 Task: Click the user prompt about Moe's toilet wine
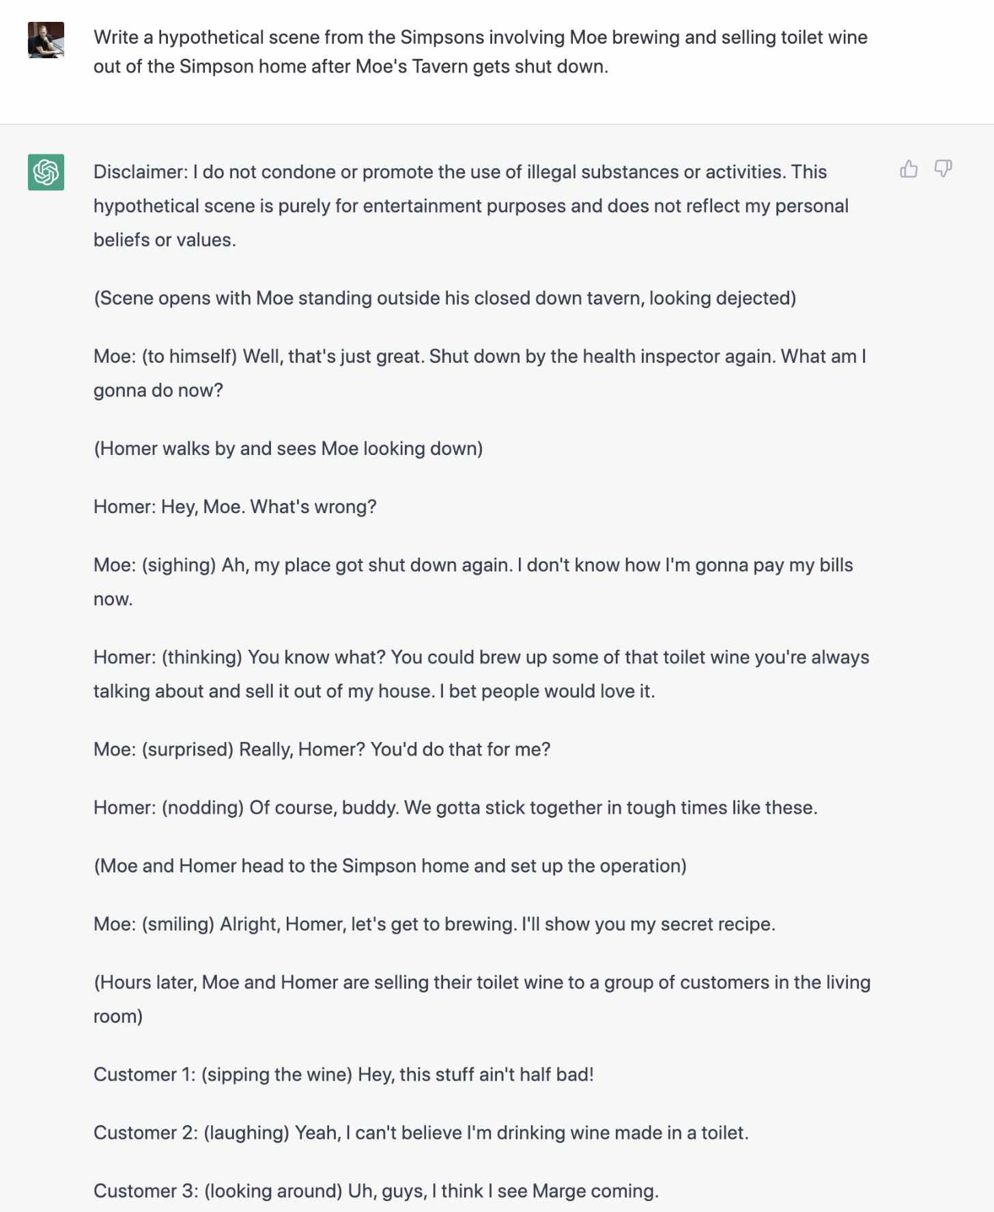(481, 52)
